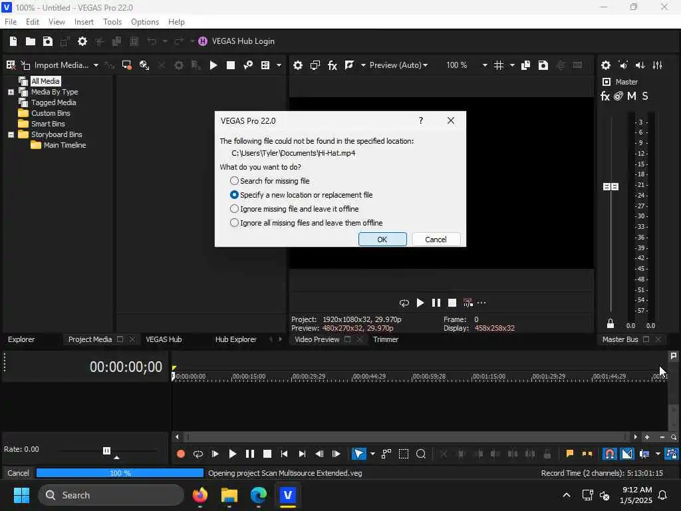681x511 pixels.
Task: Select the Zoom magnifier edit tool
Action: pyautogui.click(x=421, y=454)
